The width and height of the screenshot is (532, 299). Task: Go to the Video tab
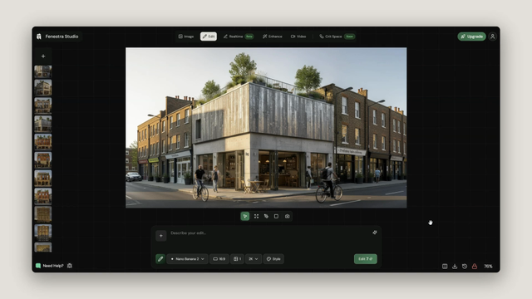coord(298,37)
